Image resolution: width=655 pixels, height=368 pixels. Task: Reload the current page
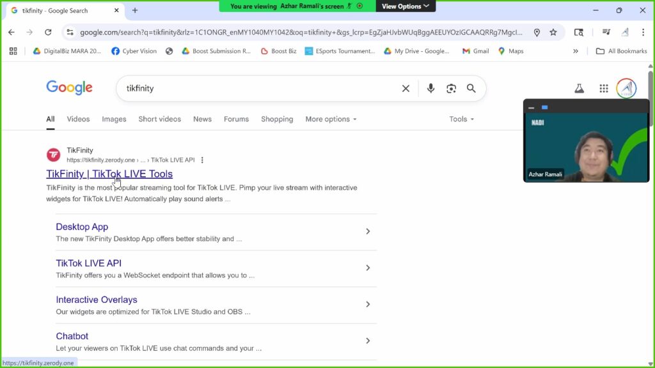pyautogui.click(x=48, y=33)
